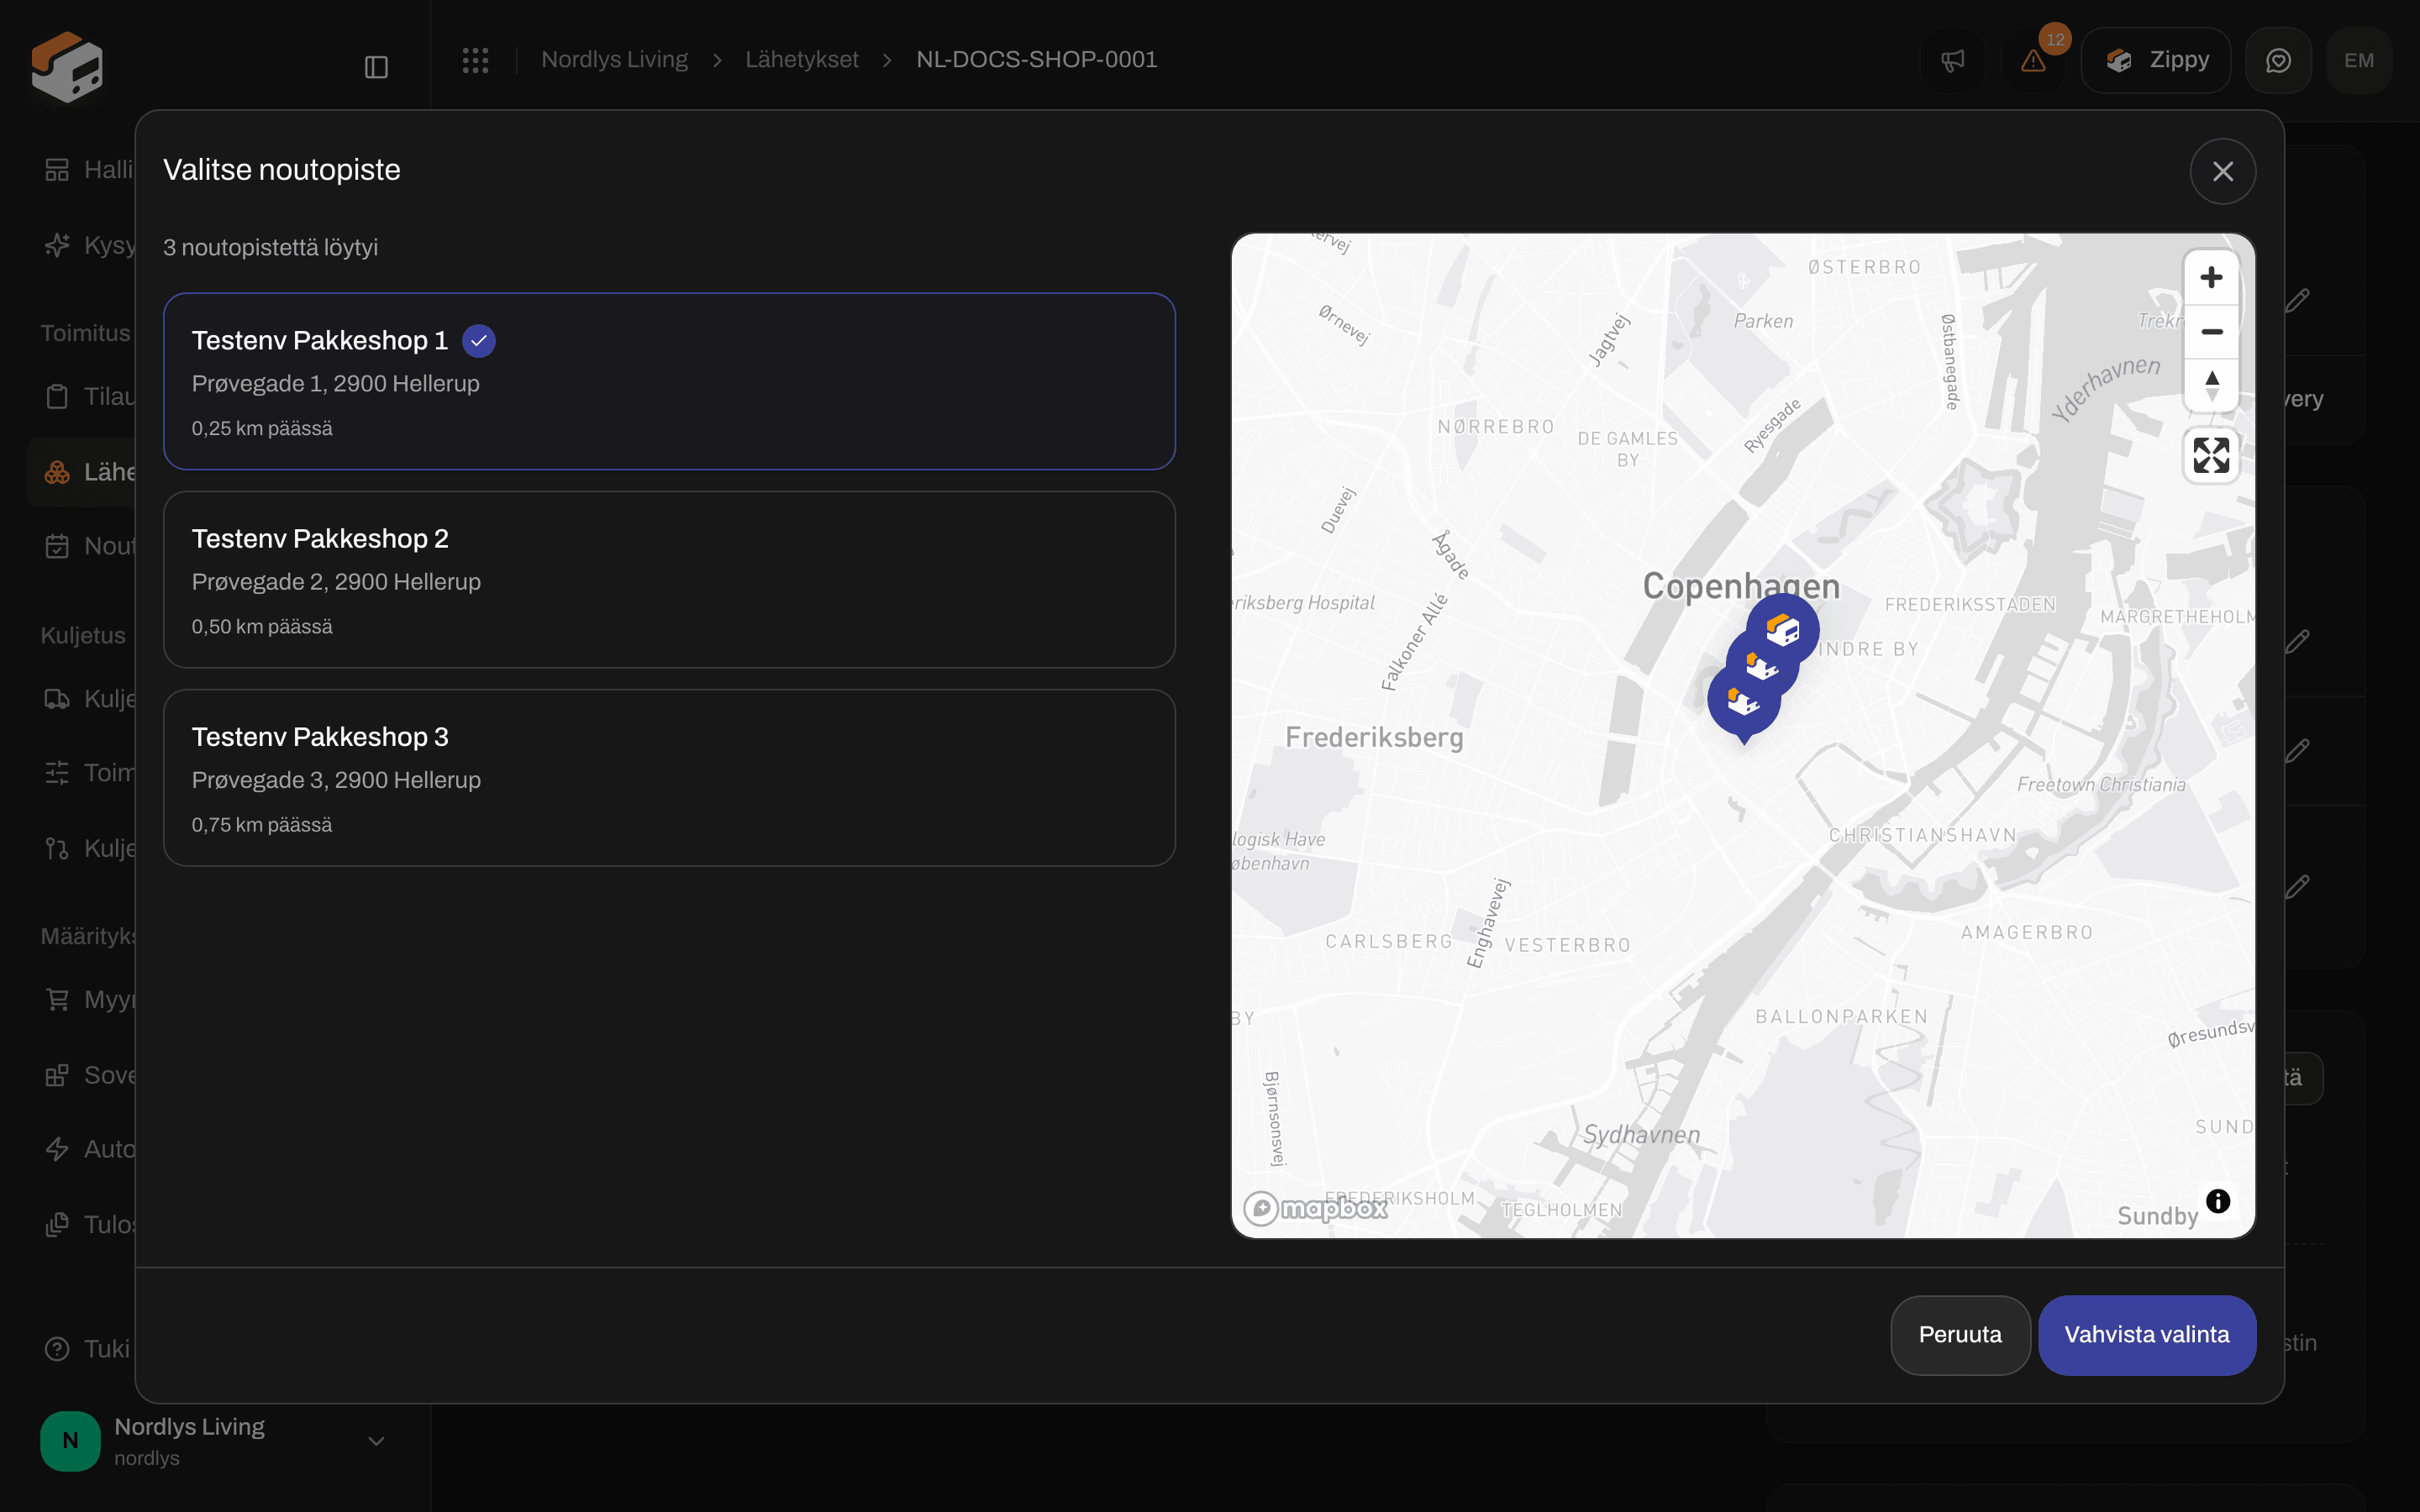Click 'Prøvegade 2, 2900 Hellerup' address text
This screenshot has height=1512, width=2420.
pyautogui.click(x=336, y=582)
